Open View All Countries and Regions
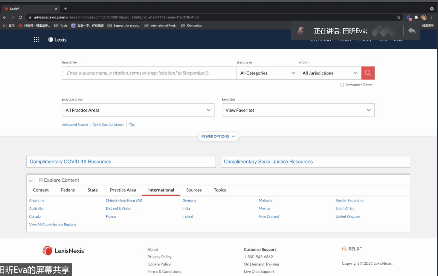This screenshot has height=276, width=438. tap(52, 225)
